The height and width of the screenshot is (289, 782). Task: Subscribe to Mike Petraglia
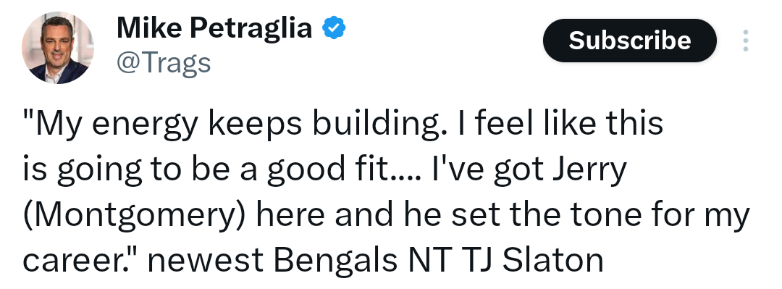629,41
